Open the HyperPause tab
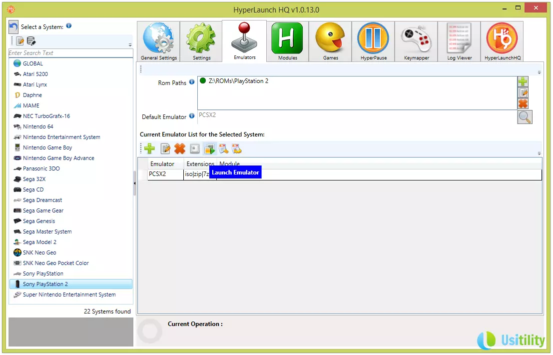 pyautogui.click(x=373, y=41)
